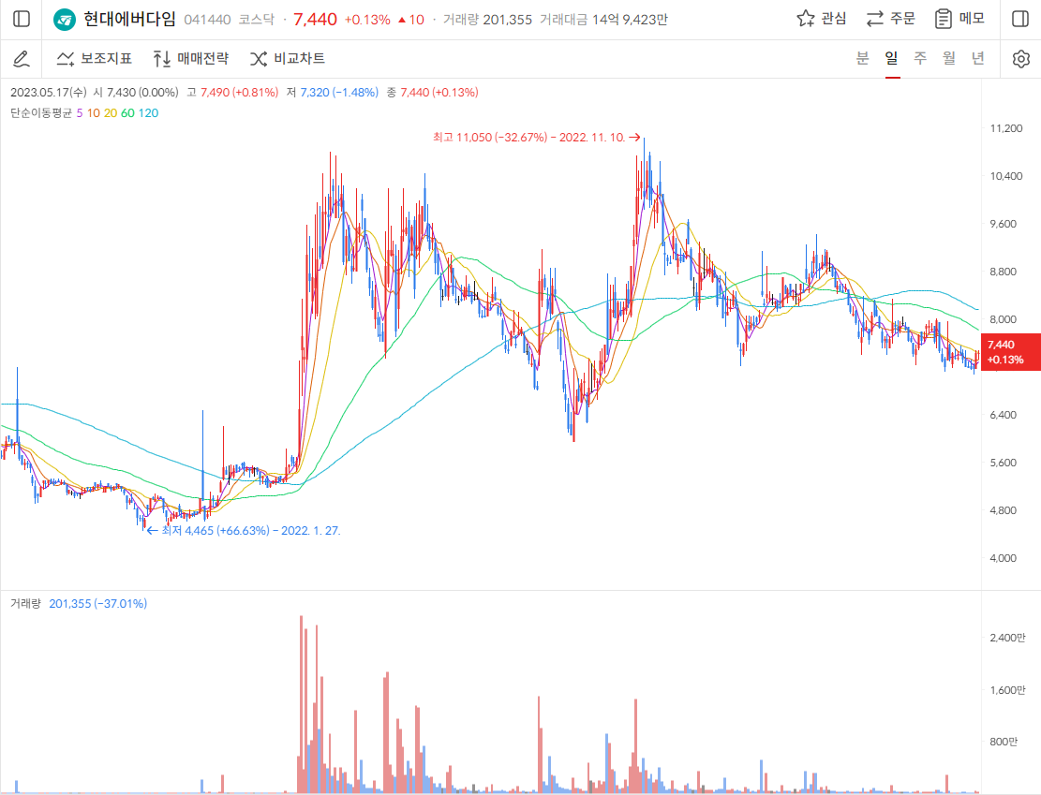Viewport: 1041px width, 795px height.
Task: Open the 주문 order button
Action: (890, 19)
